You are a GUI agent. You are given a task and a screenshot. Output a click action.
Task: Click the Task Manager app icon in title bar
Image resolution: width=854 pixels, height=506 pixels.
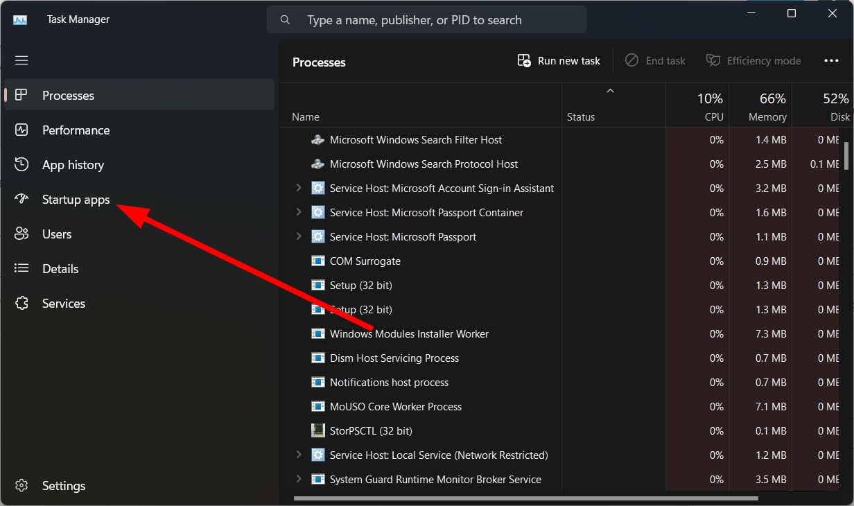click(20, 19)
